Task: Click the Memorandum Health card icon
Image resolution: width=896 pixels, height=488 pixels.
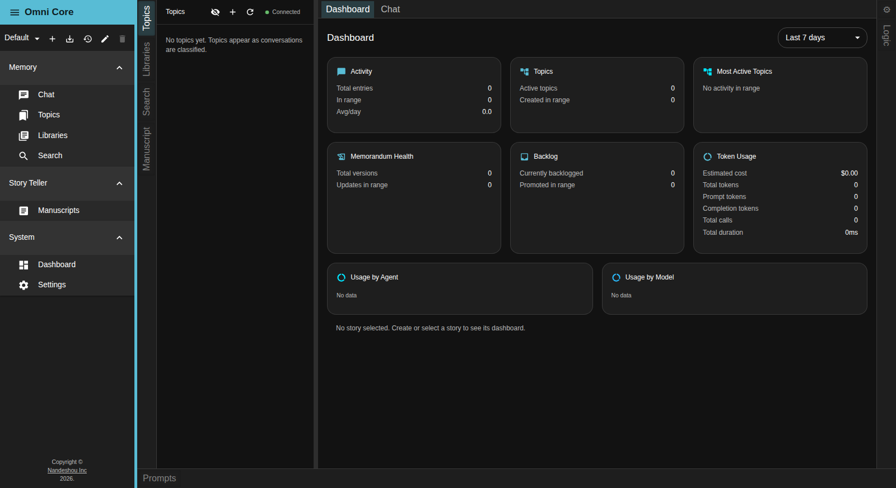Action: tap(341, 157)
